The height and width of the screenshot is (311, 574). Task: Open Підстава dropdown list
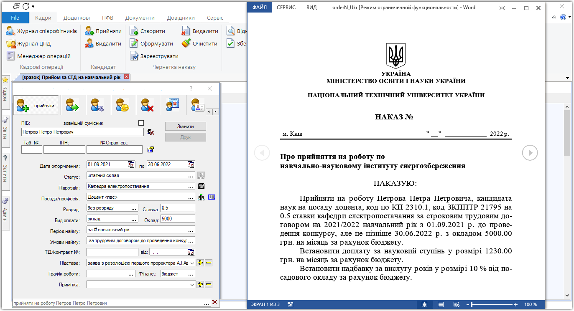coord(192,263)
